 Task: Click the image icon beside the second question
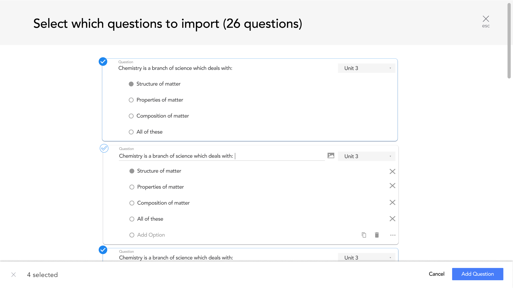coord(331,155)
